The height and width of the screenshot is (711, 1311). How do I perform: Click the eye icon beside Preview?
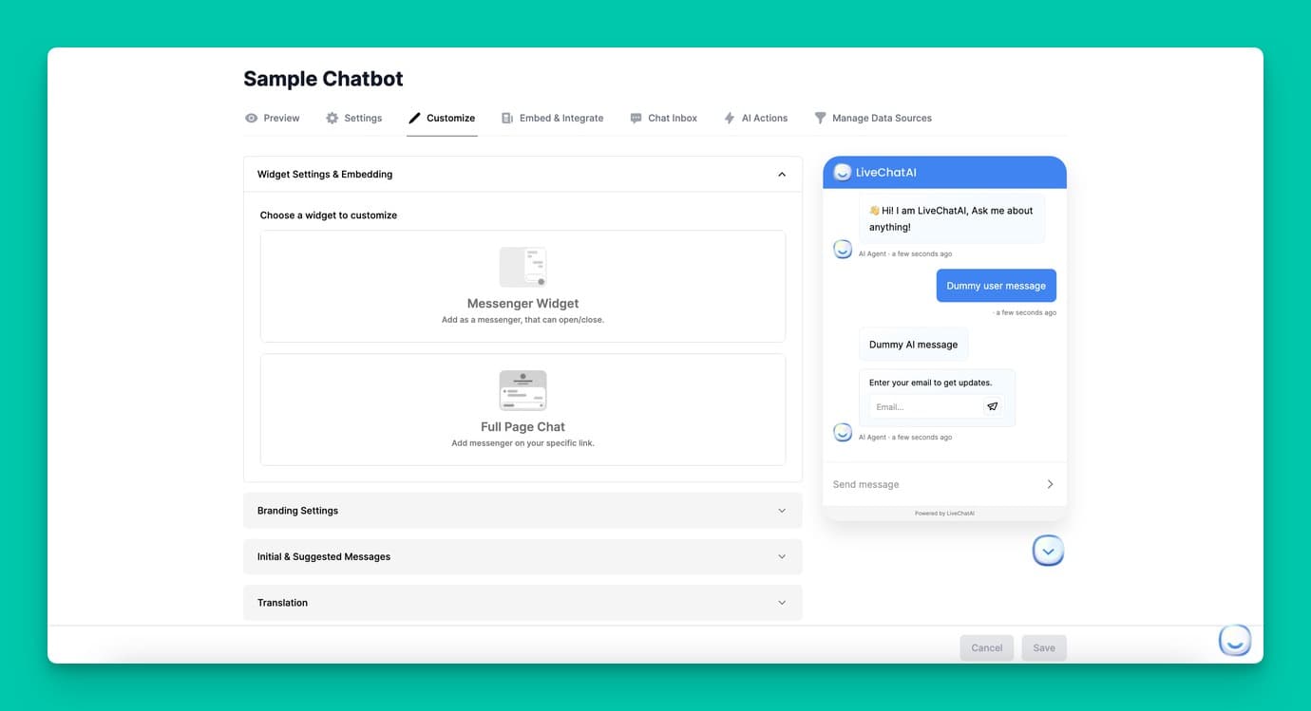251,118
